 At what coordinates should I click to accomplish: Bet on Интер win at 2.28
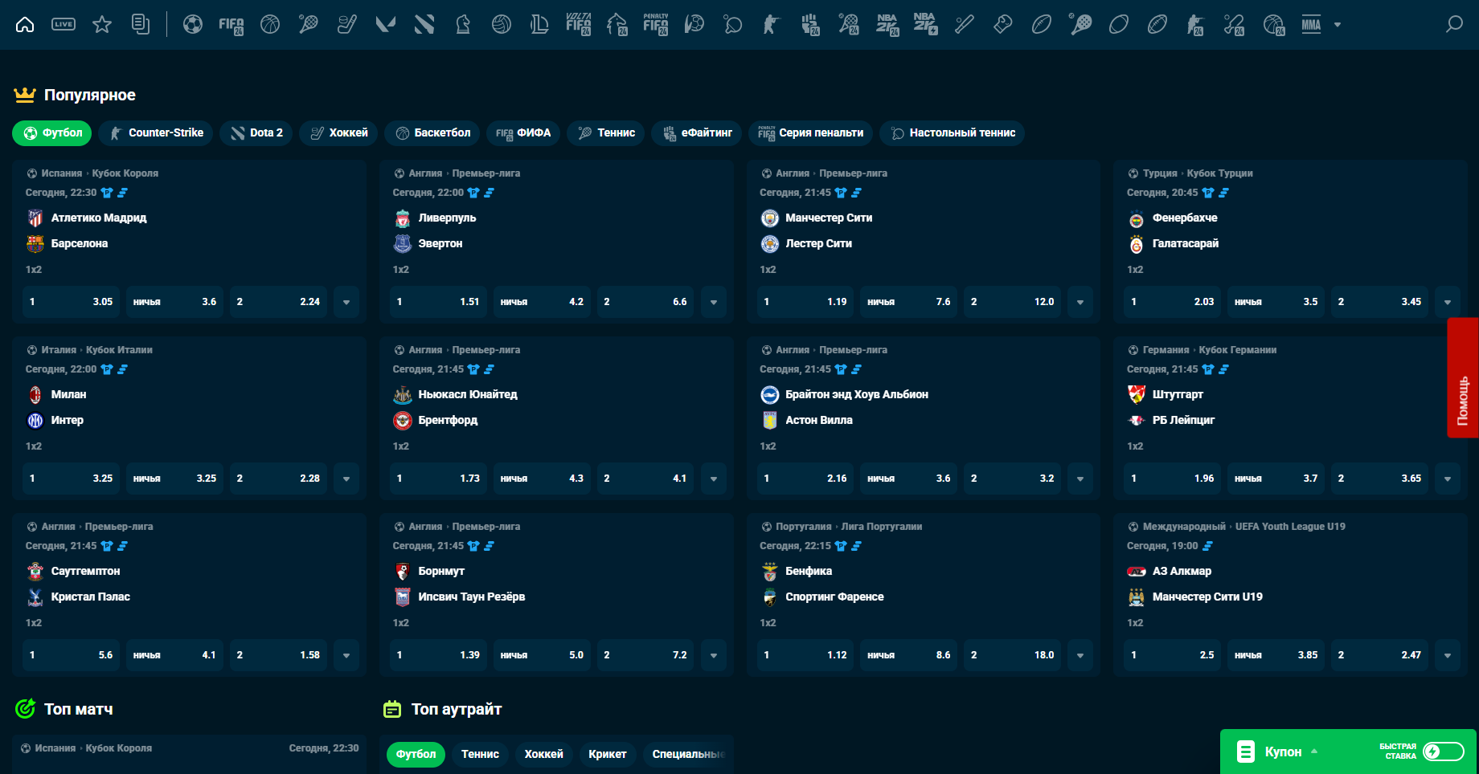point(278,479)
